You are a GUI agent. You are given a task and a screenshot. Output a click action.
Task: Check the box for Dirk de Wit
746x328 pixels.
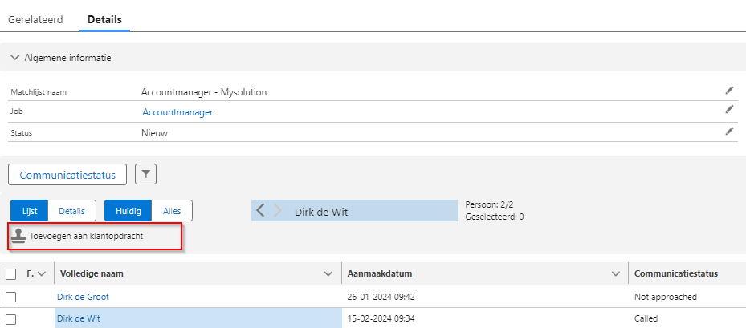(x=11, y=318)
